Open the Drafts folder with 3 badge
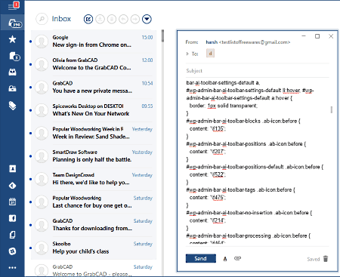This screenshot has width=340, height=277. pos(14,56)
